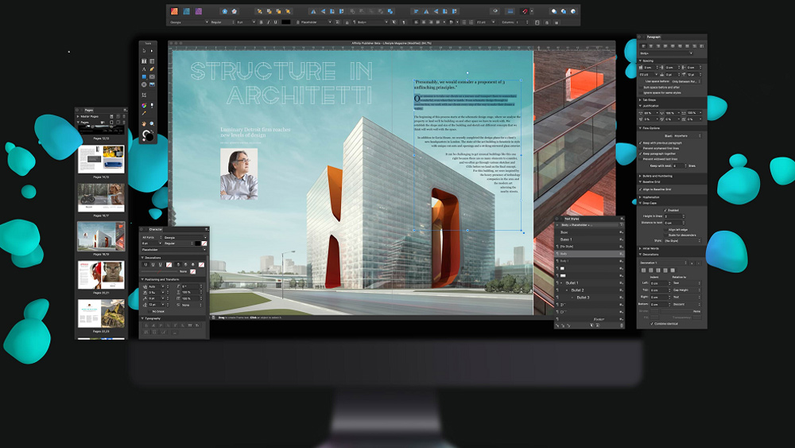
Task: Open the Character panel tab
Action: [x=155, y=229]
